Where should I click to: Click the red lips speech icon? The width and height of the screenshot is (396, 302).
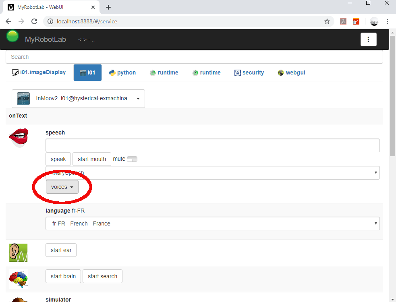(19, 137)
